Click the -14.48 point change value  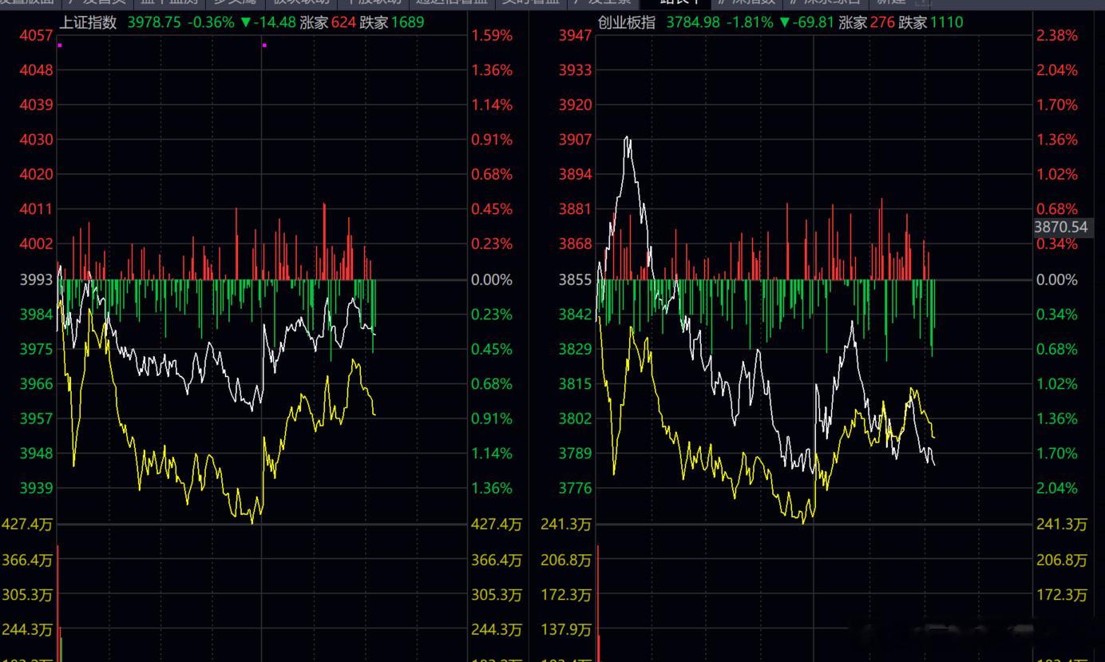pyautogui.click(x=273, y=22)
